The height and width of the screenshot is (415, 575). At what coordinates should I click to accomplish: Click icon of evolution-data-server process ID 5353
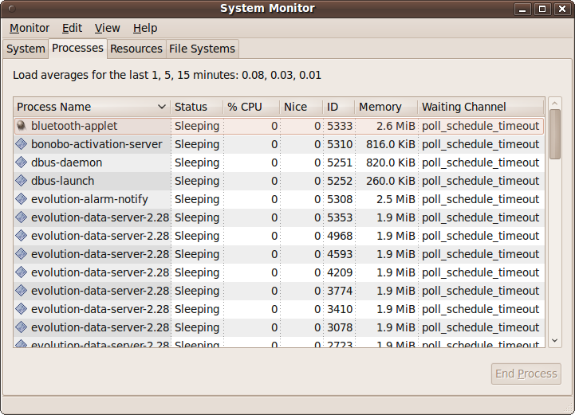point(22,217)
